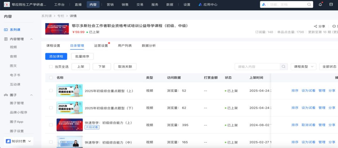Open the 营销 top menu
Viewport: 338px width, 148px height.
(x=110, y=5)
